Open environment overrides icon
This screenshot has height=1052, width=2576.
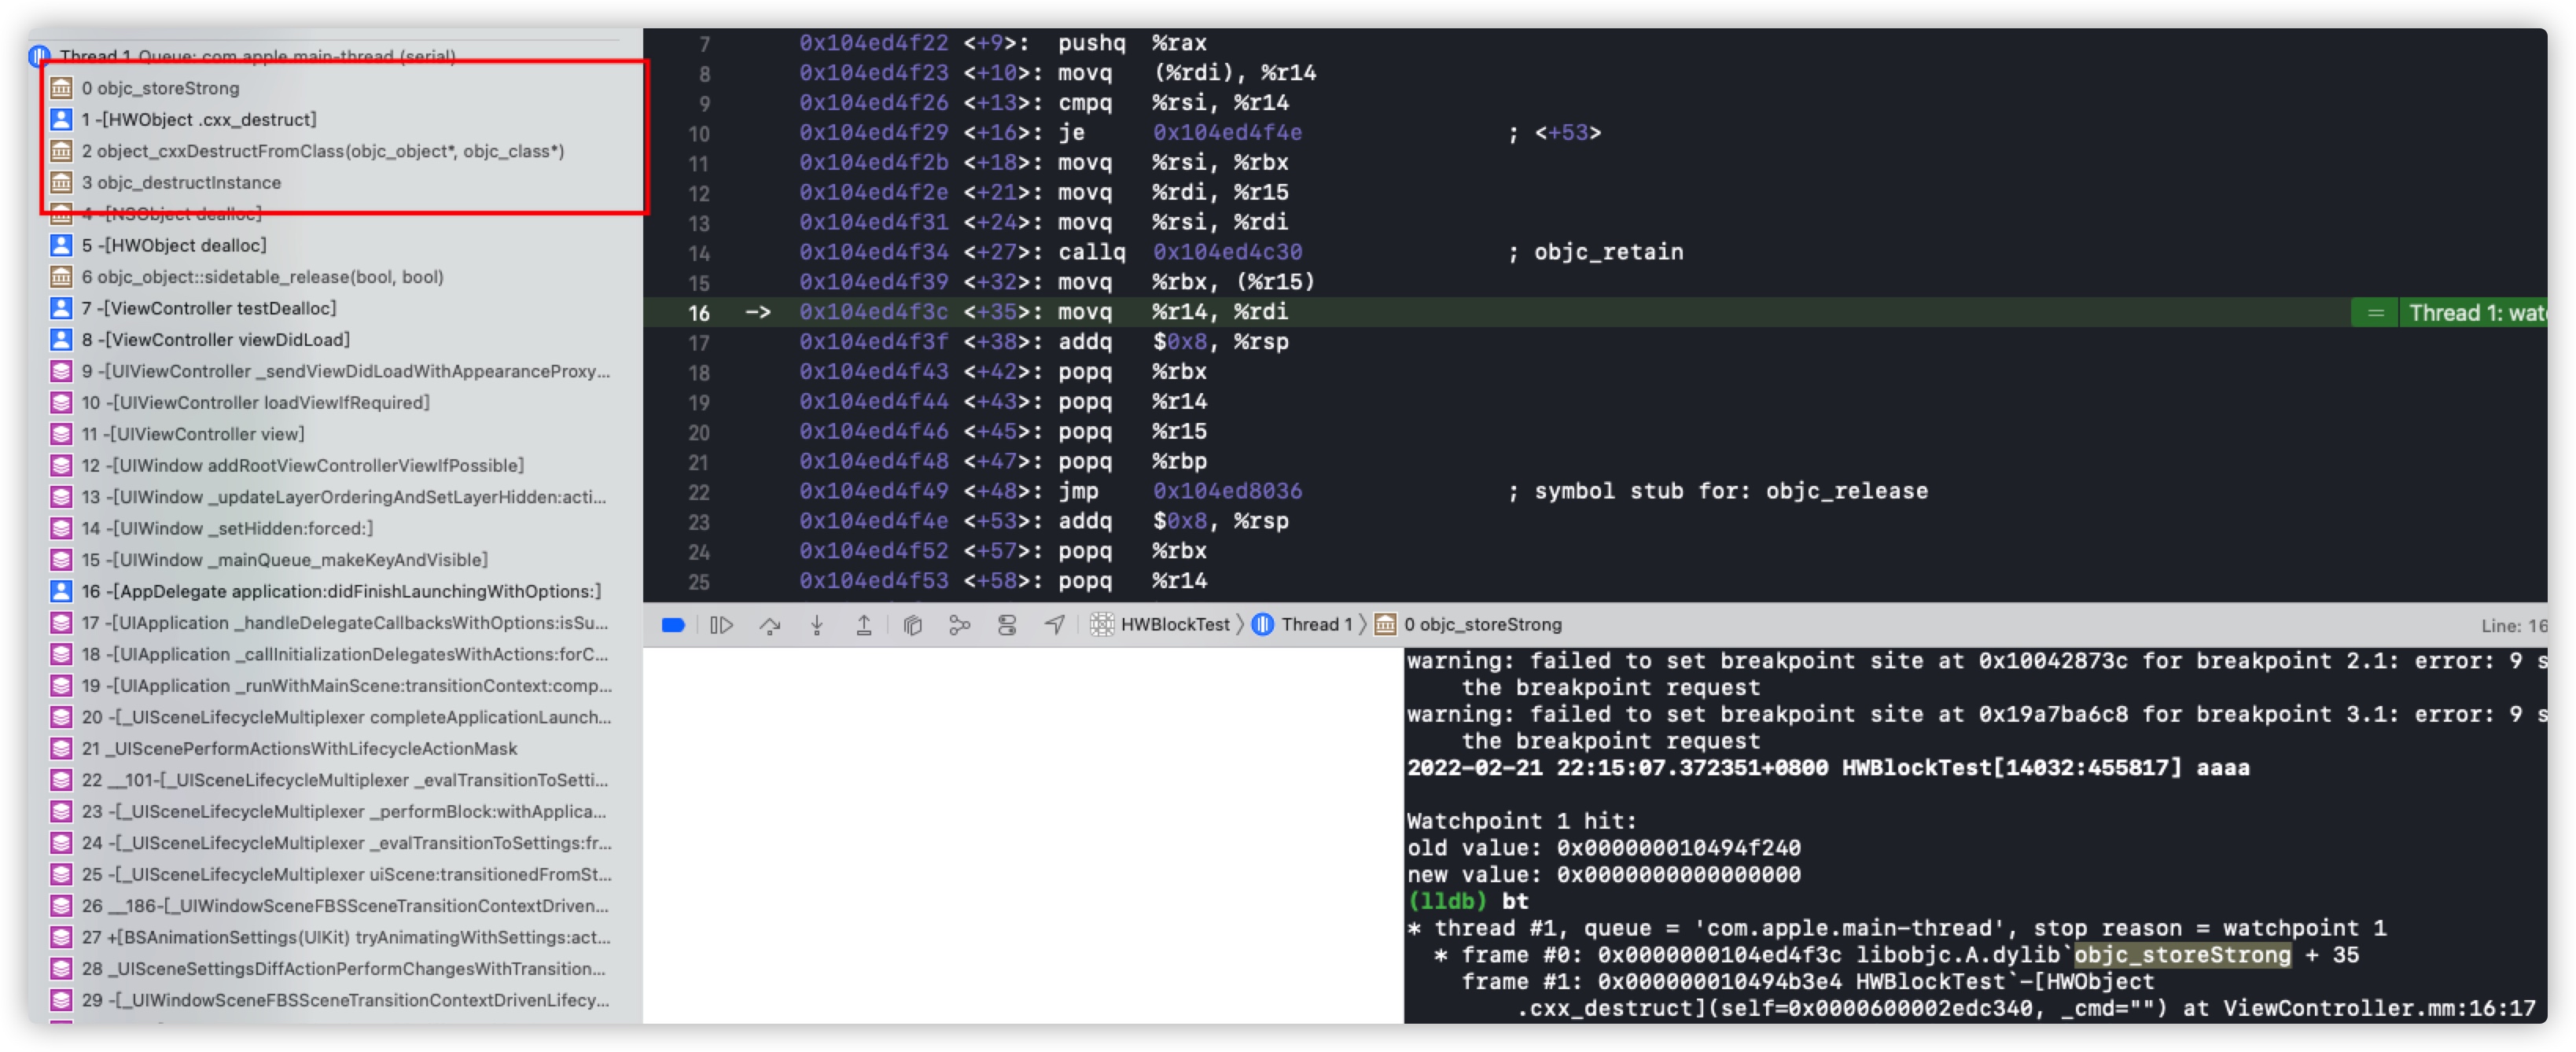coord(1007,625)
